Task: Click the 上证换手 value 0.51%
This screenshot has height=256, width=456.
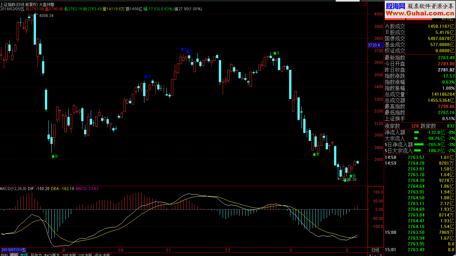Action: pyautogui.click(x=448, y=119)
